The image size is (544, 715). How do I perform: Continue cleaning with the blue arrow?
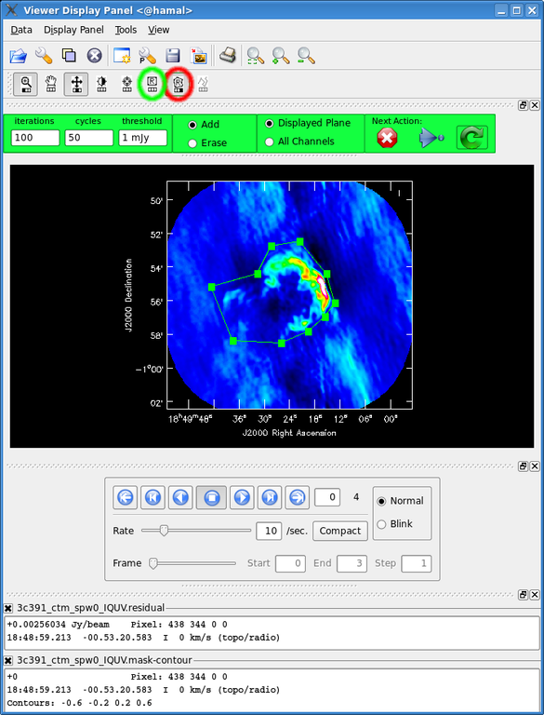(431, 138)
